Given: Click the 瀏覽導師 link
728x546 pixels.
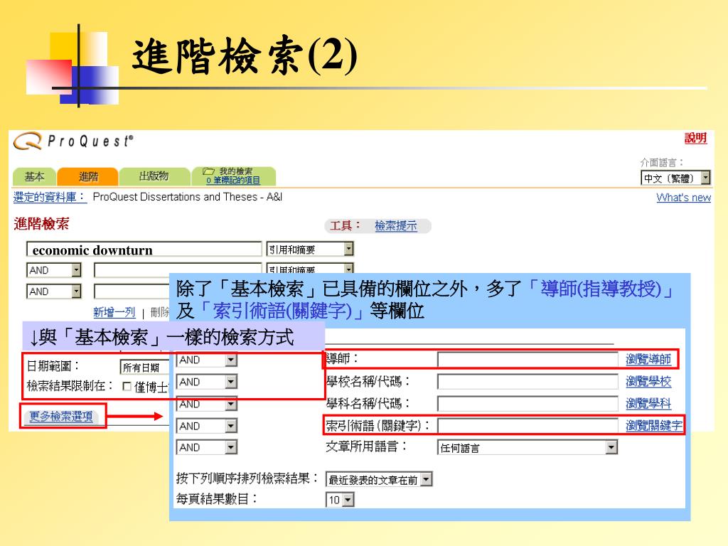Looking at the screenshot, I should tap(648, 359).
